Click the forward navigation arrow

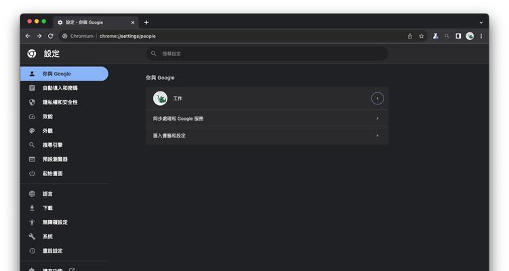tap(39, 36)
